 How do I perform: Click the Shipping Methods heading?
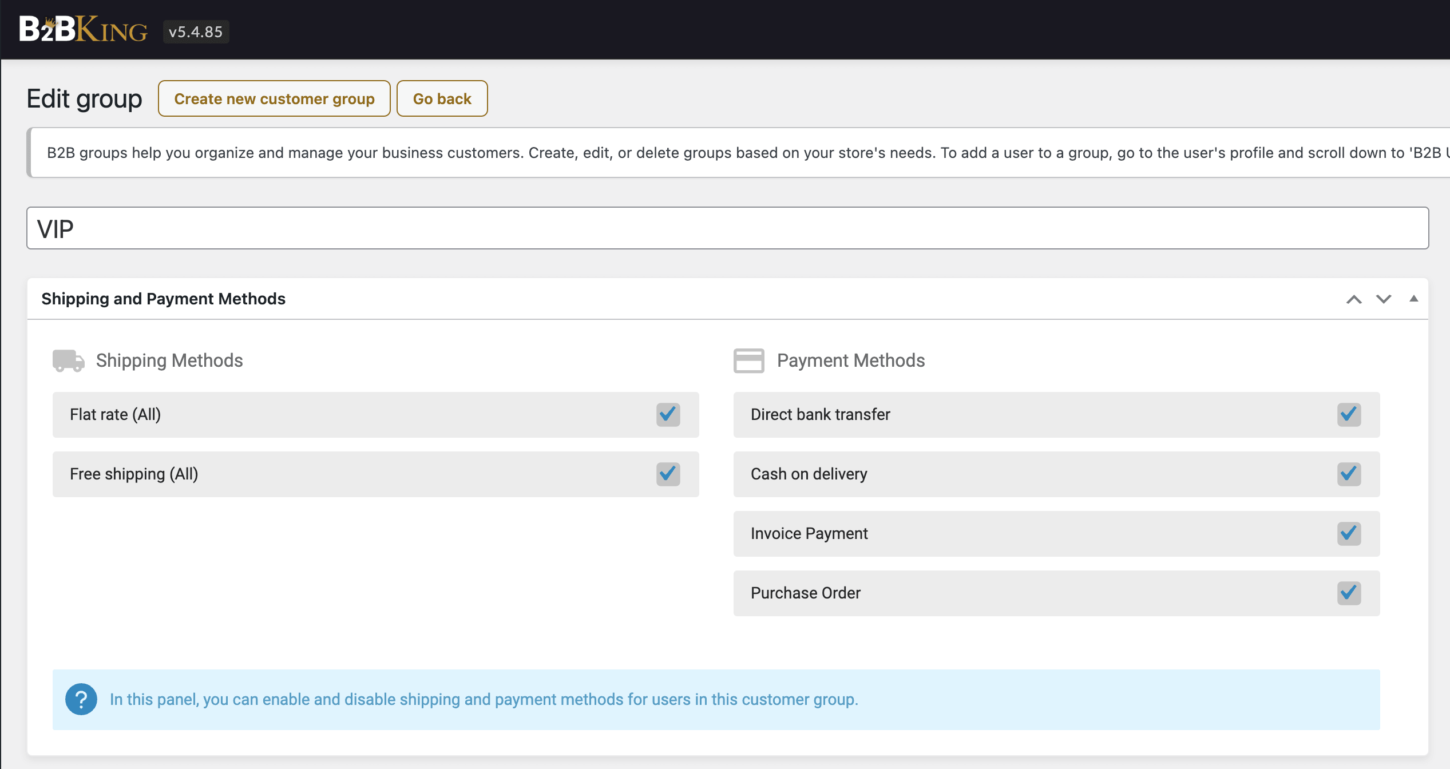(169, 360)
